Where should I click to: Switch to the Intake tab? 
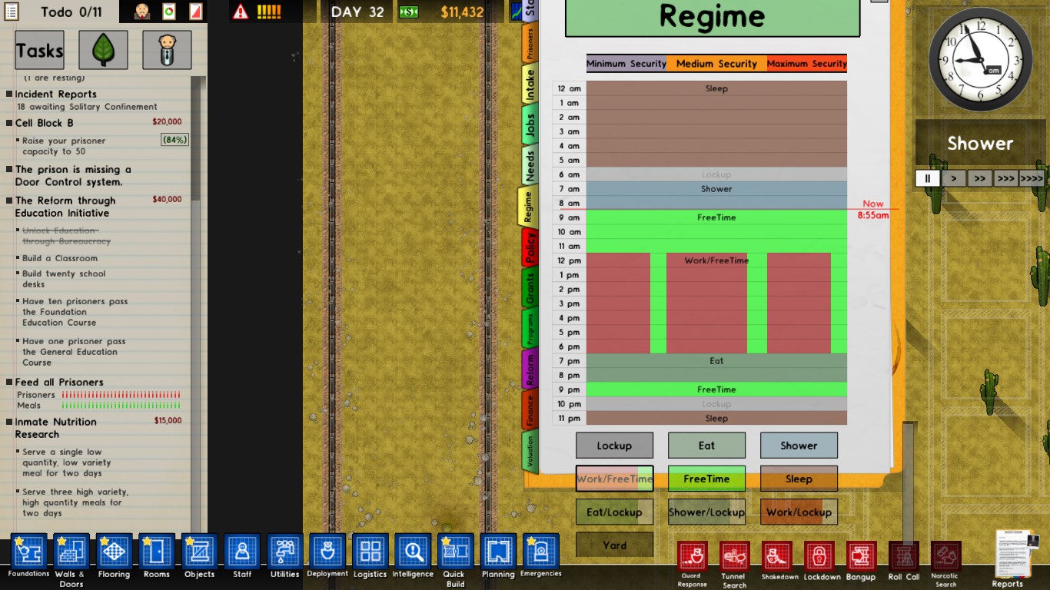click(x=530, y=85)
